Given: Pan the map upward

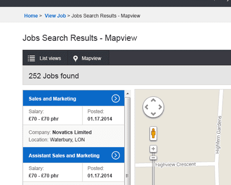Looking at the screenshot, I should tap(154, 100).
